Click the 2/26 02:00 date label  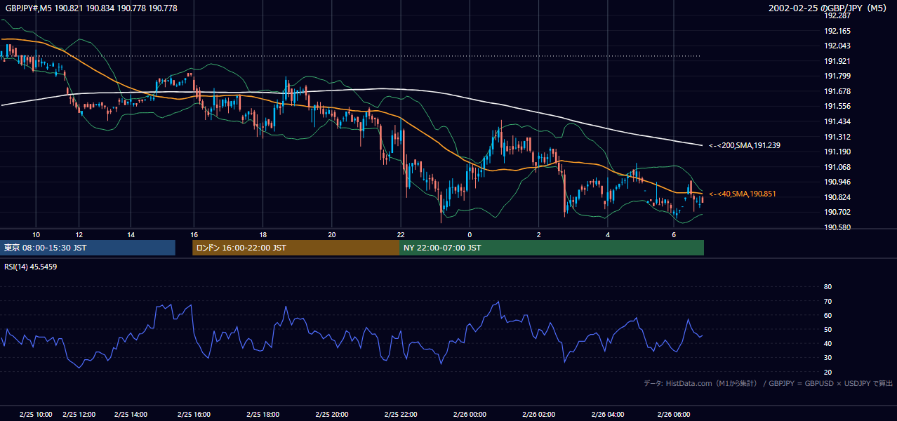538,415
